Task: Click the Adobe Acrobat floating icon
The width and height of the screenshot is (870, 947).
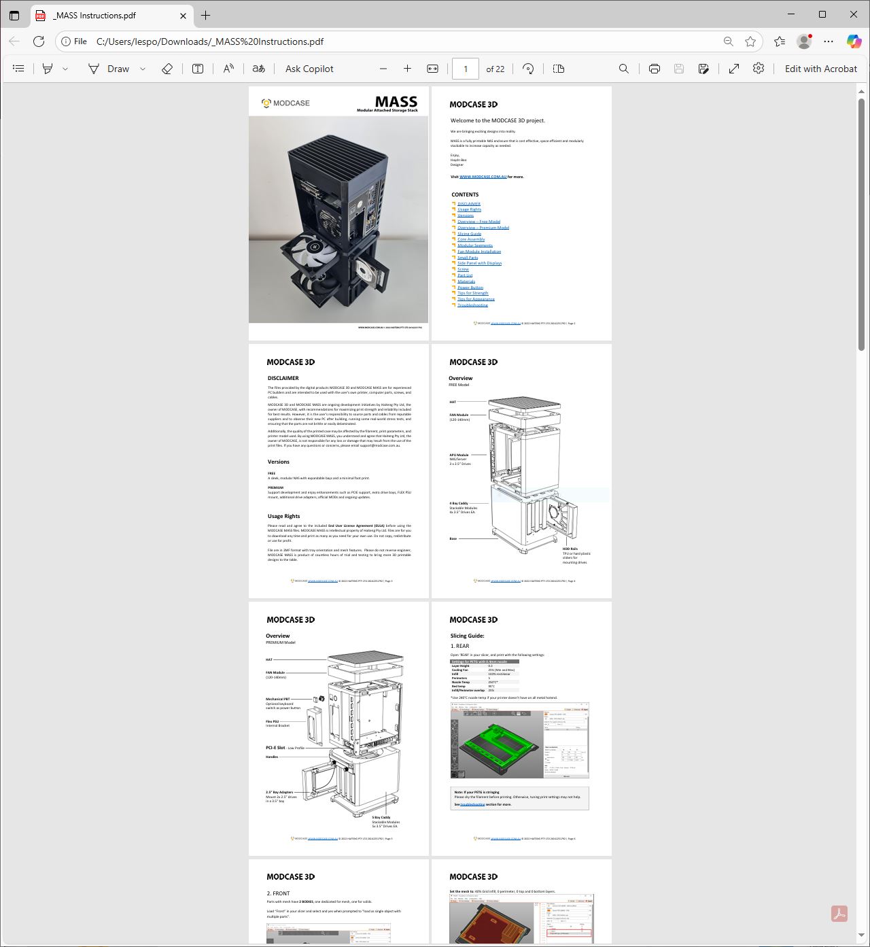Action: coord(839,914)
